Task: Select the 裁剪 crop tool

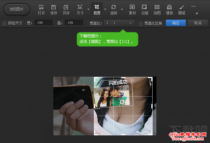Action: pyautogui.click(x=97, y=9)
